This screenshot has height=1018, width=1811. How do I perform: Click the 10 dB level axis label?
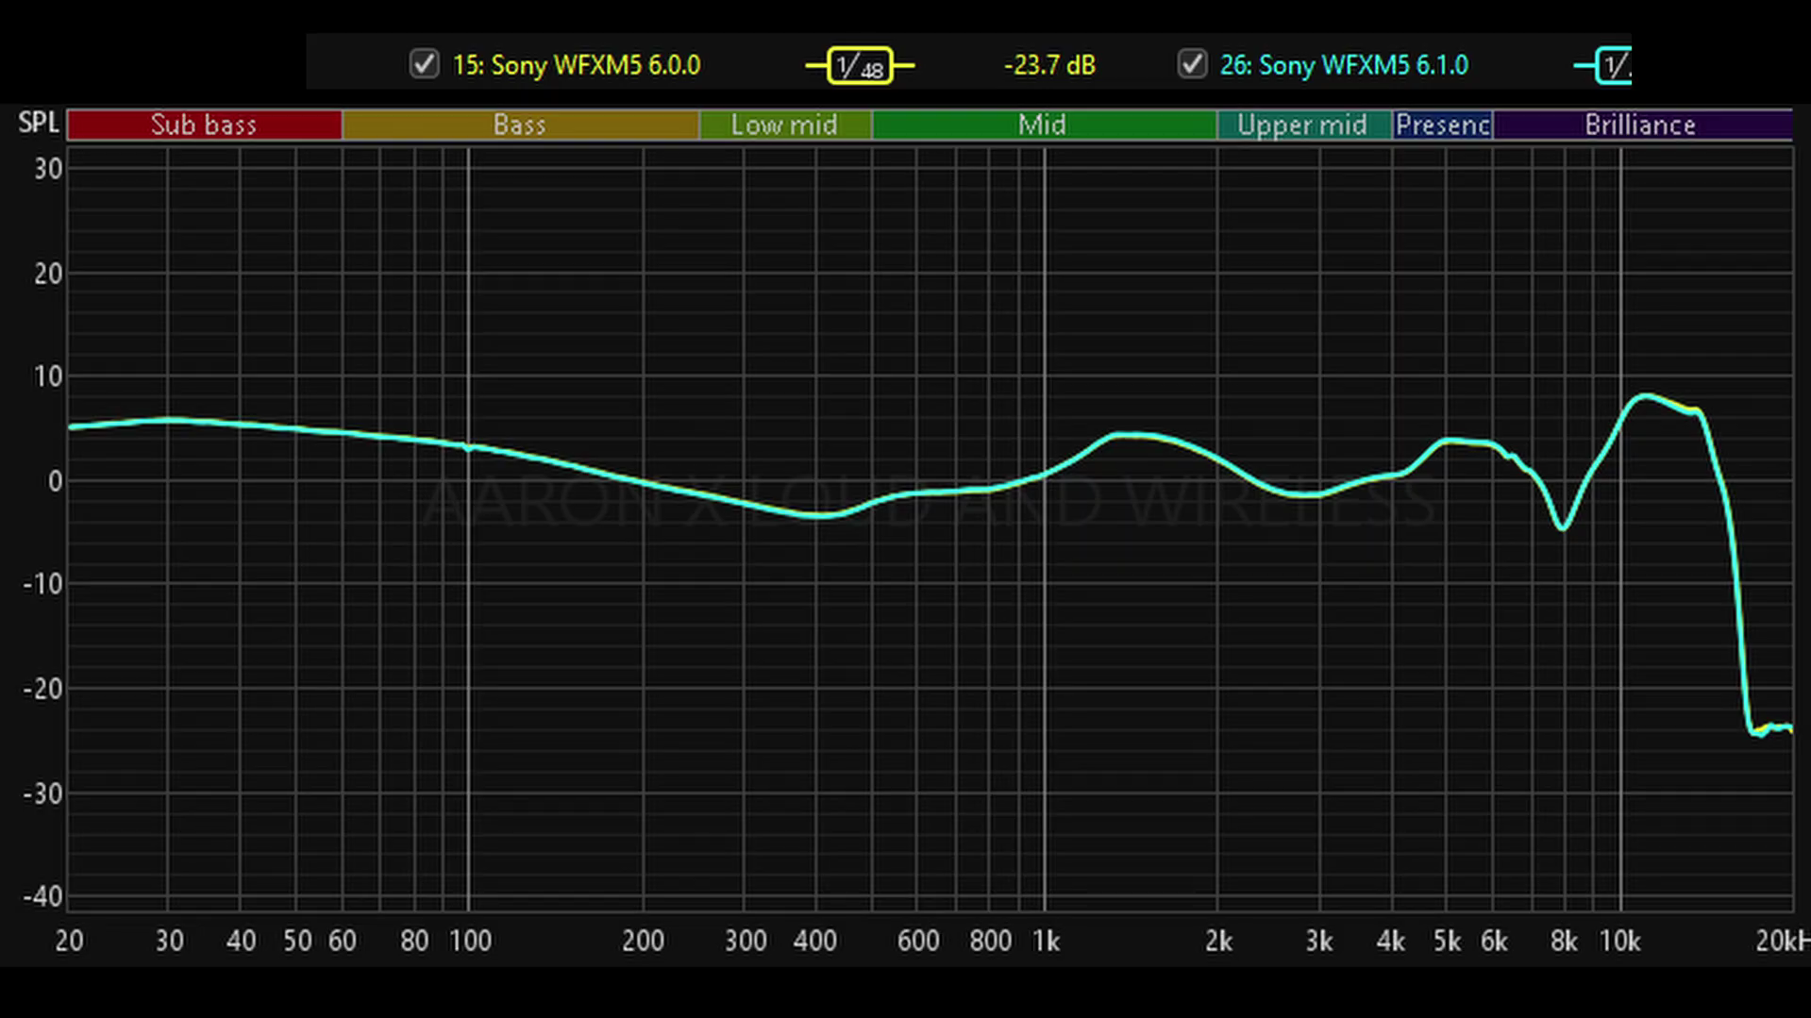click(48, 377)
